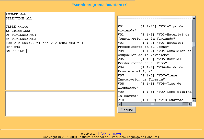Click the horizontal scrollbar thumb under variable list
The height and width of the screenshot is (139, 204).
coord(153,104)
